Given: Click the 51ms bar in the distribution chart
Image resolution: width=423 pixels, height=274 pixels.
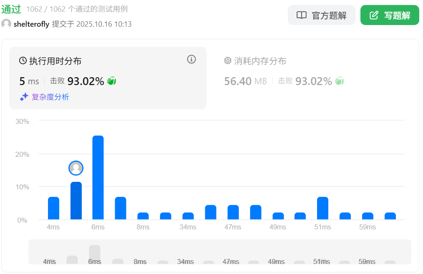Looking at the screenshot, I should [322, 208].
